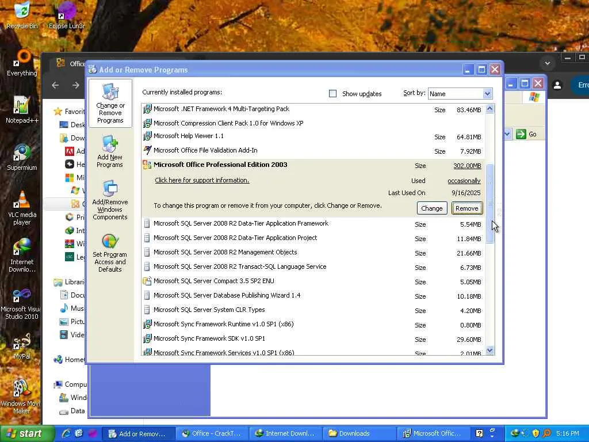Open Internet Download Manager desktop shortcut
589x442 pixels.
tap(22, 255)
